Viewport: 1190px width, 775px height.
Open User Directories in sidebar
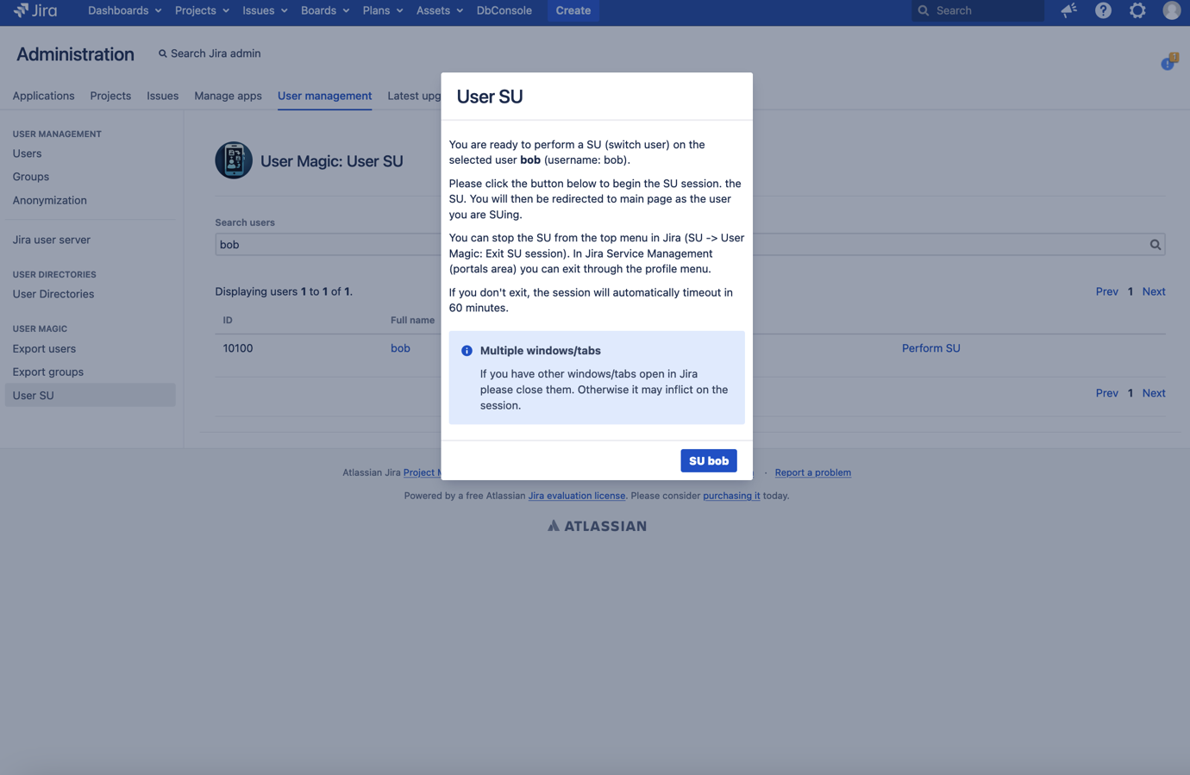click(x=53, y=294)
